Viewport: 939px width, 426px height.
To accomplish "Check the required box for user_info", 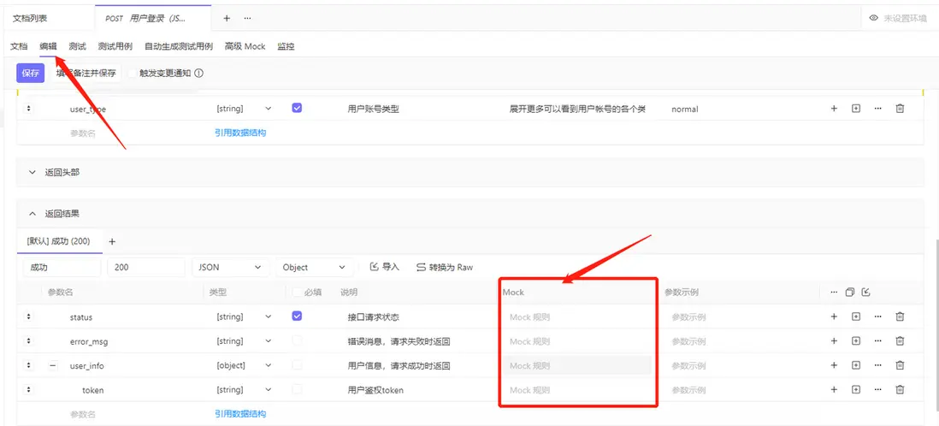I will 297,365.
